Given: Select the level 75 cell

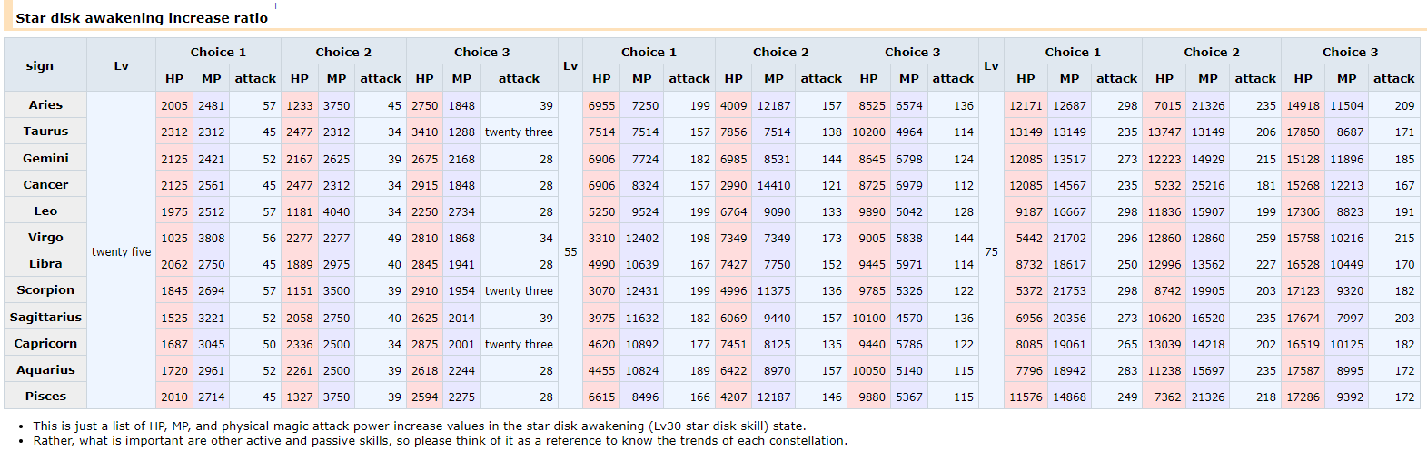Looking at the screenshot, I should [991, 251].
